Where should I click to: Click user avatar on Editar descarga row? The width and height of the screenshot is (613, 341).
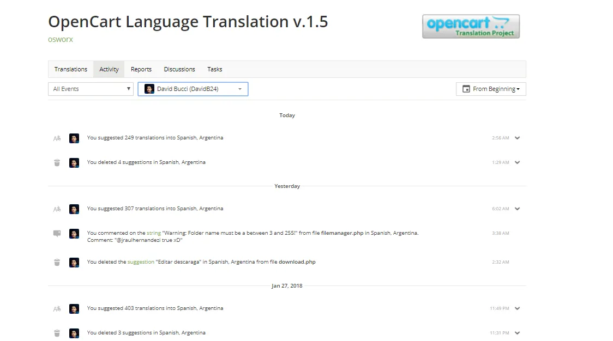pos(74,263)
